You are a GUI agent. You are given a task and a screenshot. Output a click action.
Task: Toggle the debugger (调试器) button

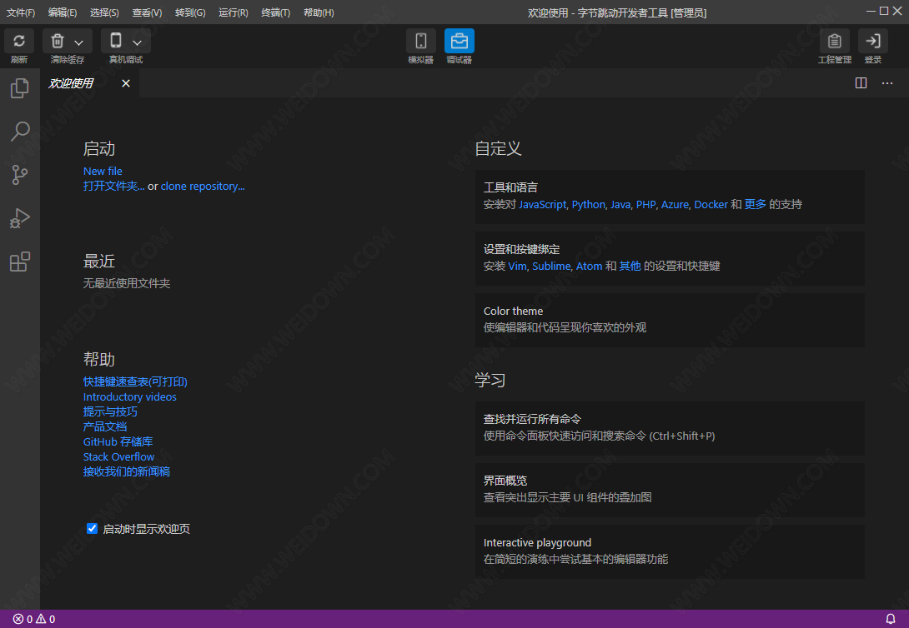click(460, 41)
